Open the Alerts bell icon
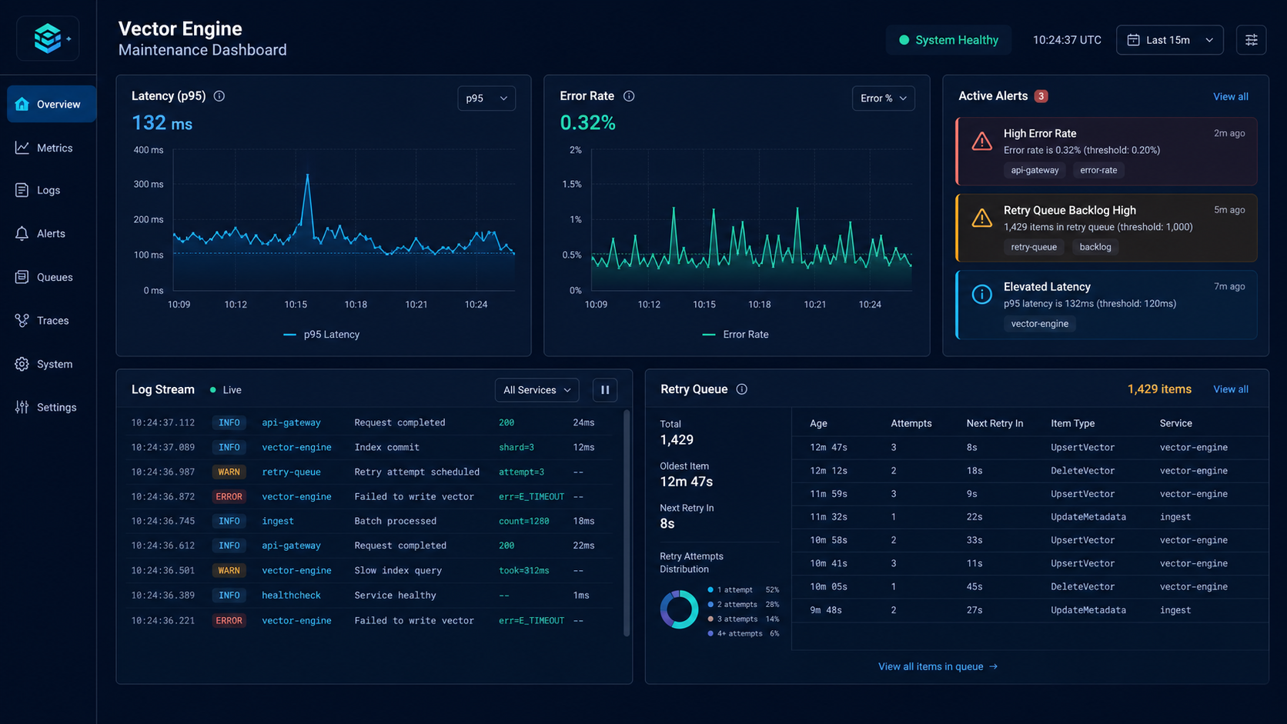Image resolution: width=1287 pixels, height=724 pixels. [x=22, y=233]
